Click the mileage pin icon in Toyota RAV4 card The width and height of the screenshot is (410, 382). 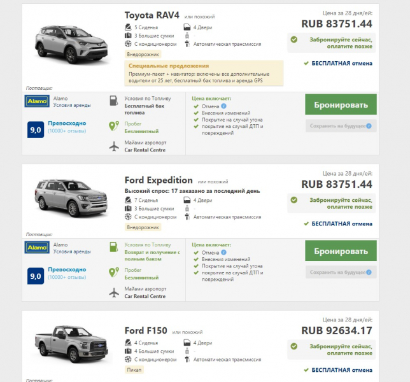(x=113, y=126)
